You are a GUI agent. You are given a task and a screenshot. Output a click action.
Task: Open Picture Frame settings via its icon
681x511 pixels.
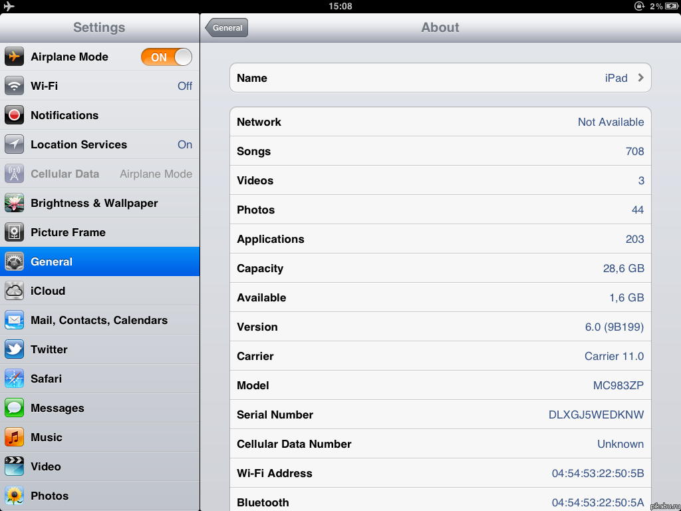[x=14, y=232]
